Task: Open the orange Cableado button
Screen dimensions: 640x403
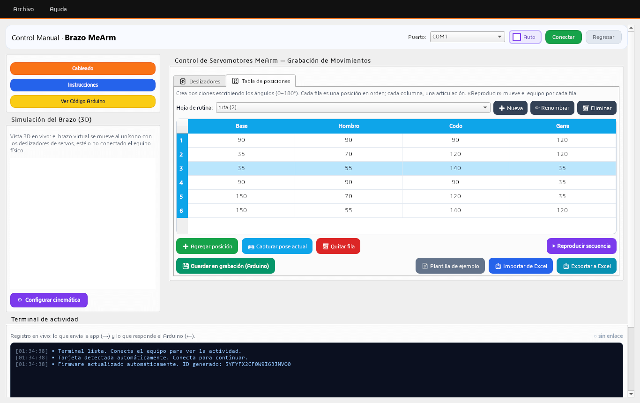Action: tap(83, 68)
